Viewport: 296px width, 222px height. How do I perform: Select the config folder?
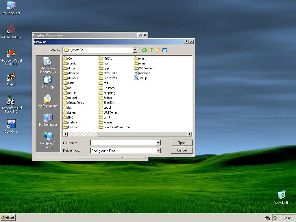click(x=70, y=63)
